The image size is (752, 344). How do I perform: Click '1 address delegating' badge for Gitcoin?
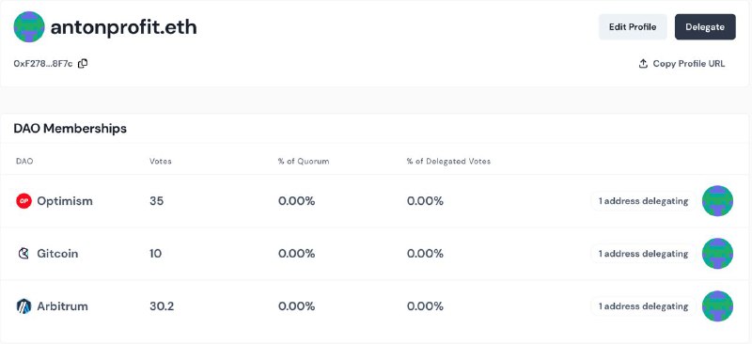point(643,254)
